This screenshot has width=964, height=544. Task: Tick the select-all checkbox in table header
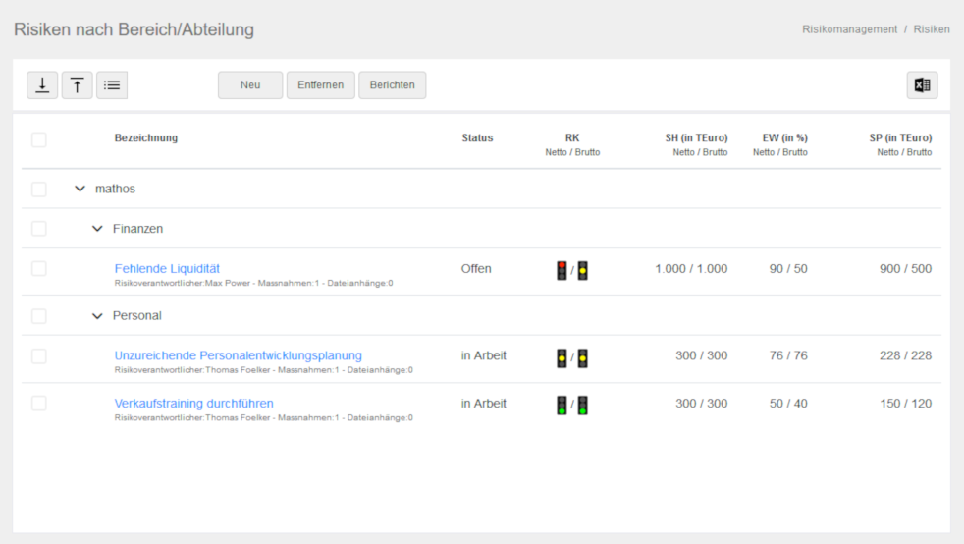39,139
